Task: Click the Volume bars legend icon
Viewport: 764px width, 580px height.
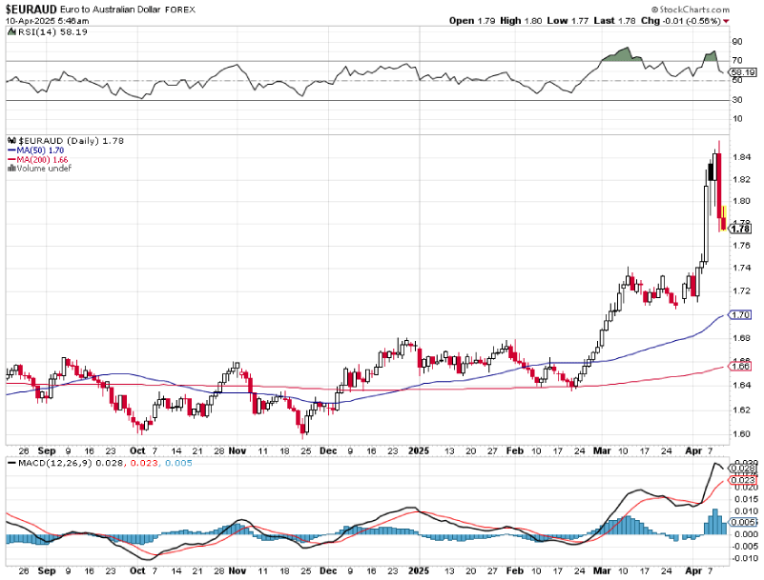Action: coord(10,169)
